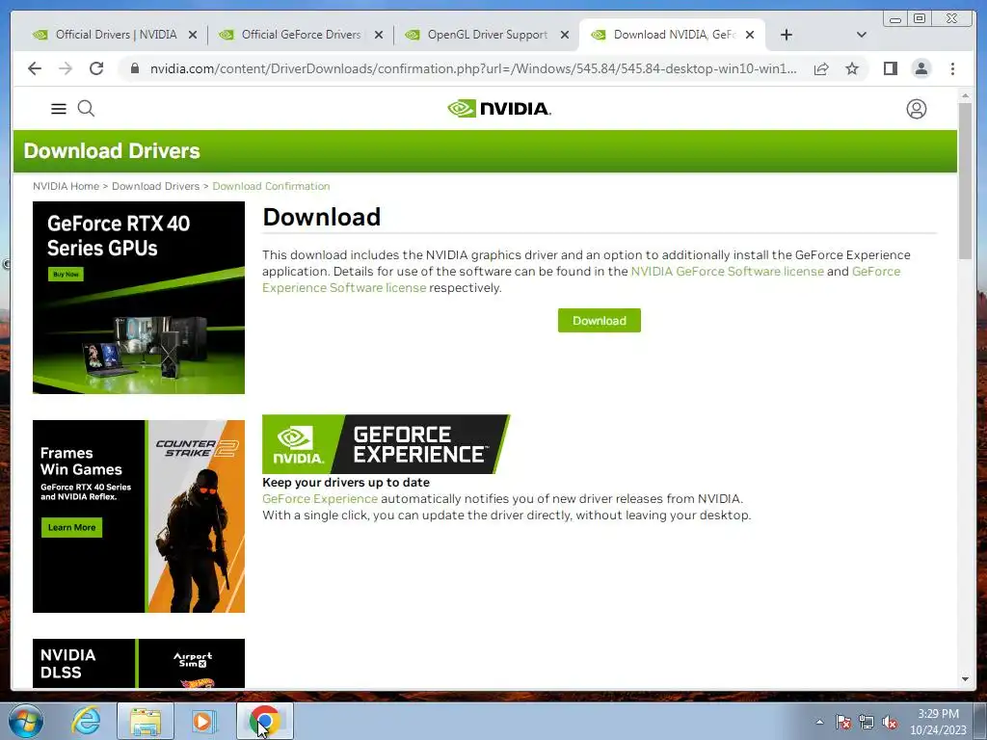Viewport: 987px width, 740px height.
Task: Open the NVIDIA Home breadcrumb link
Action: click(x=67, y=186)
